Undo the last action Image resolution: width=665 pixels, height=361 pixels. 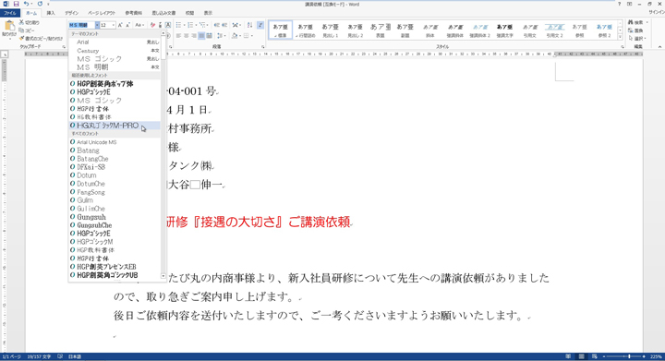coord(26,4)
